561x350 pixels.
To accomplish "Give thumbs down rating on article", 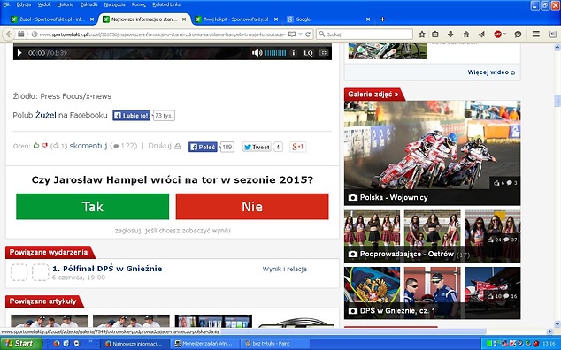I will [x=44, y=146].
